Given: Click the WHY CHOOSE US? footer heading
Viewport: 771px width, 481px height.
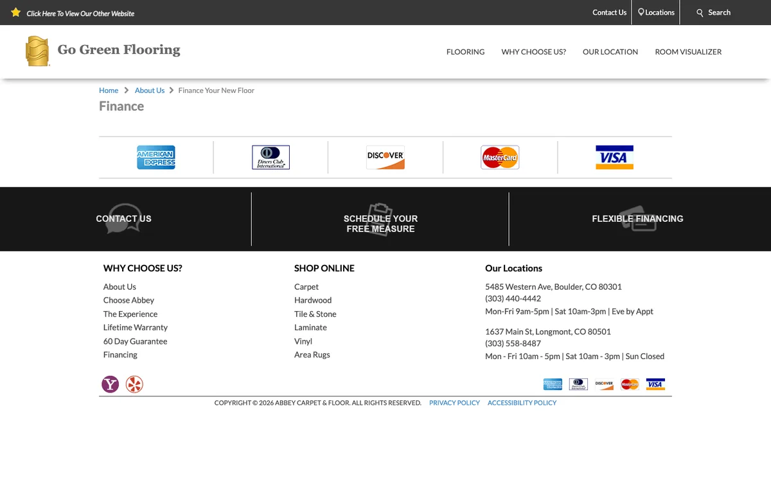Looking at the screenshot, I should tap(143, 268).
